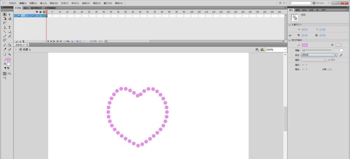Screen dimensions: 350x159
Task: Open the 200% stage zoom dropdown
Action: [276, 50]
